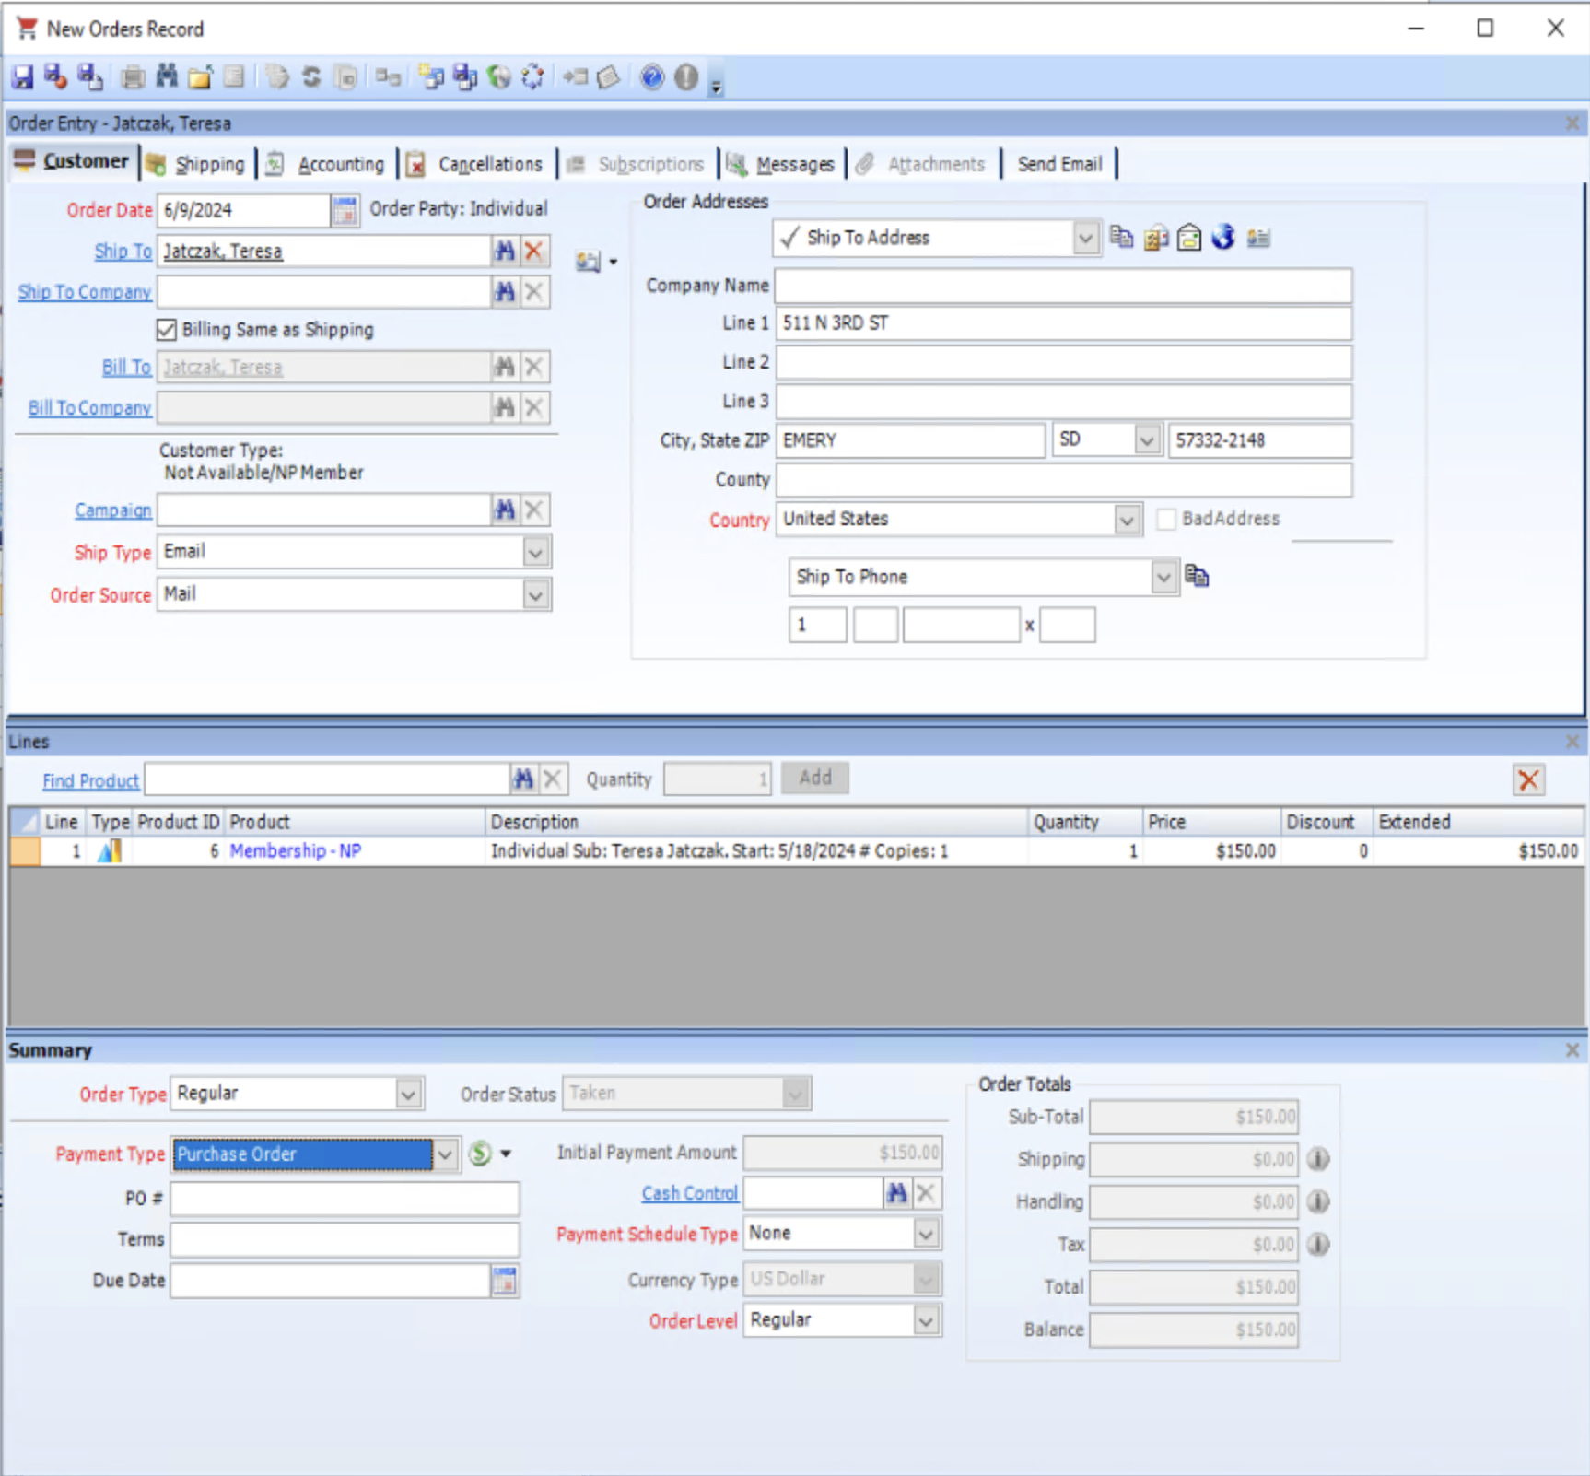Viewport: 1590px width, 1476px height.
Task: Open the Payment Type dropdown
Action: point(445,1154)
